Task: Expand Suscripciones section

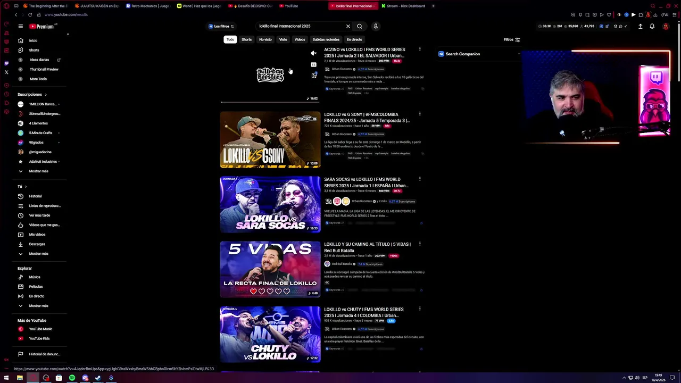Action: coord(32,94)
